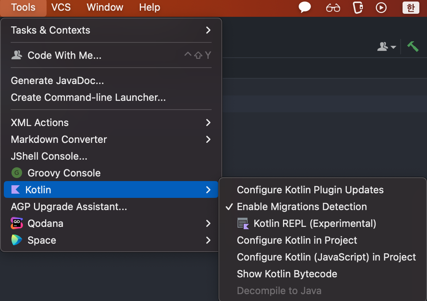Screen dimensions: 427x301
Task: Click the Docker-like cup menu bar icon
Action: tap(358, 7)
